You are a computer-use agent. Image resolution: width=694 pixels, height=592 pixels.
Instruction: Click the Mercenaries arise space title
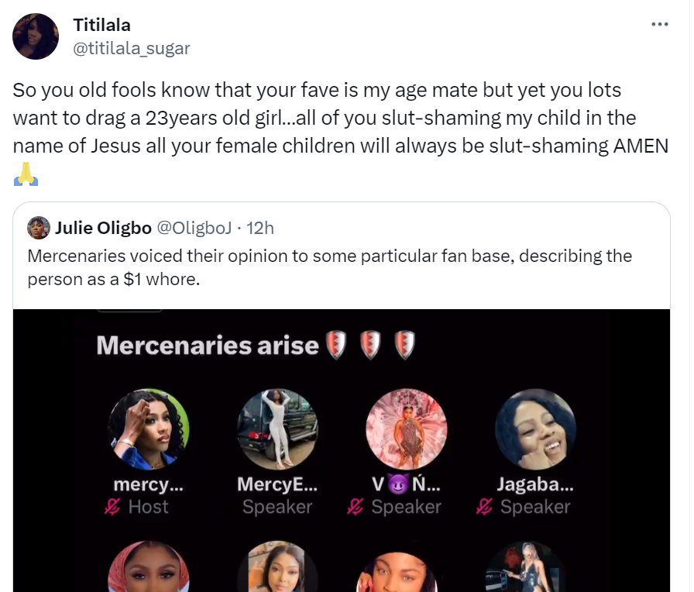coord(207,346)
